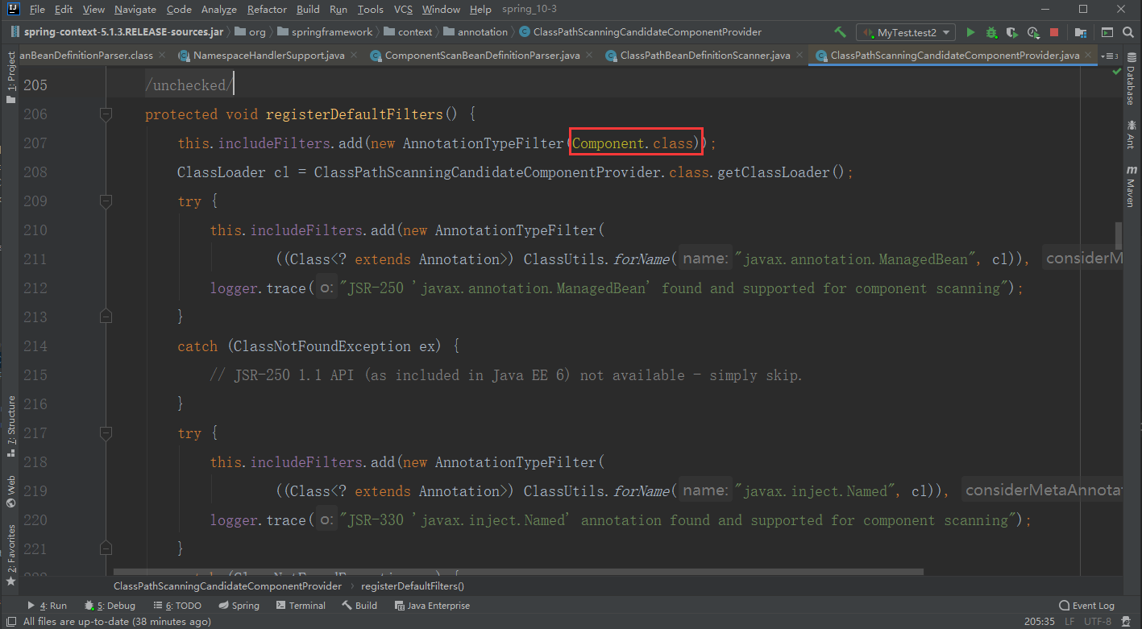Image resolution: width=1142 pixels, height=629 pixels.
Task: Close the ClassPathBeanDefinitionScanner.java tab
Action: point(799,56)
